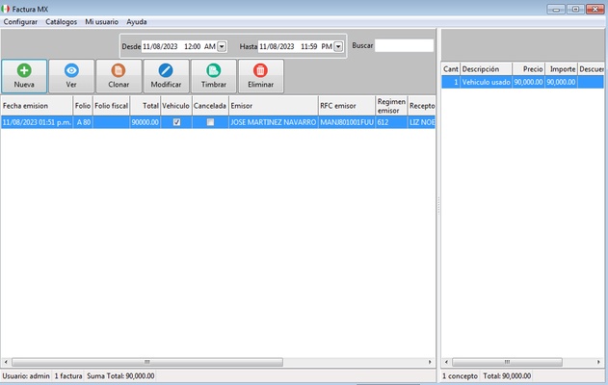608x385 pixels.
Task: Stamp the invoice with Timbrar
Action: pyautogui.click(x=214, y=76)
